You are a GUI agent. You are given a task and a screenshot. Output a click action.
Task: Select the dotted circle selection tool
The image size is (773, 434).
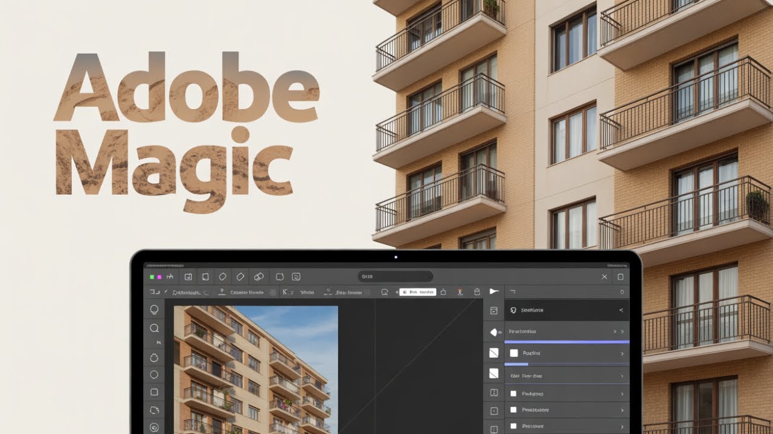click(154, 358)
